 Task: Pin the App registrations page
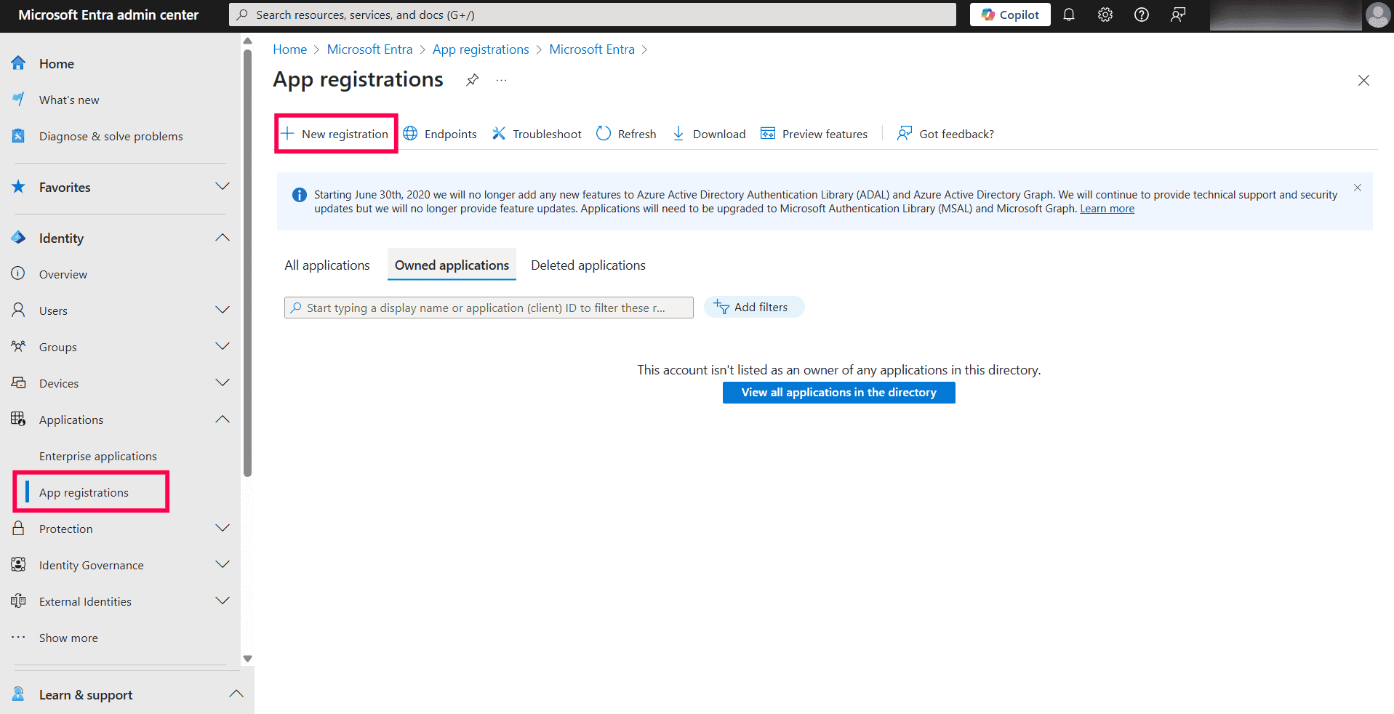(473, 80)
